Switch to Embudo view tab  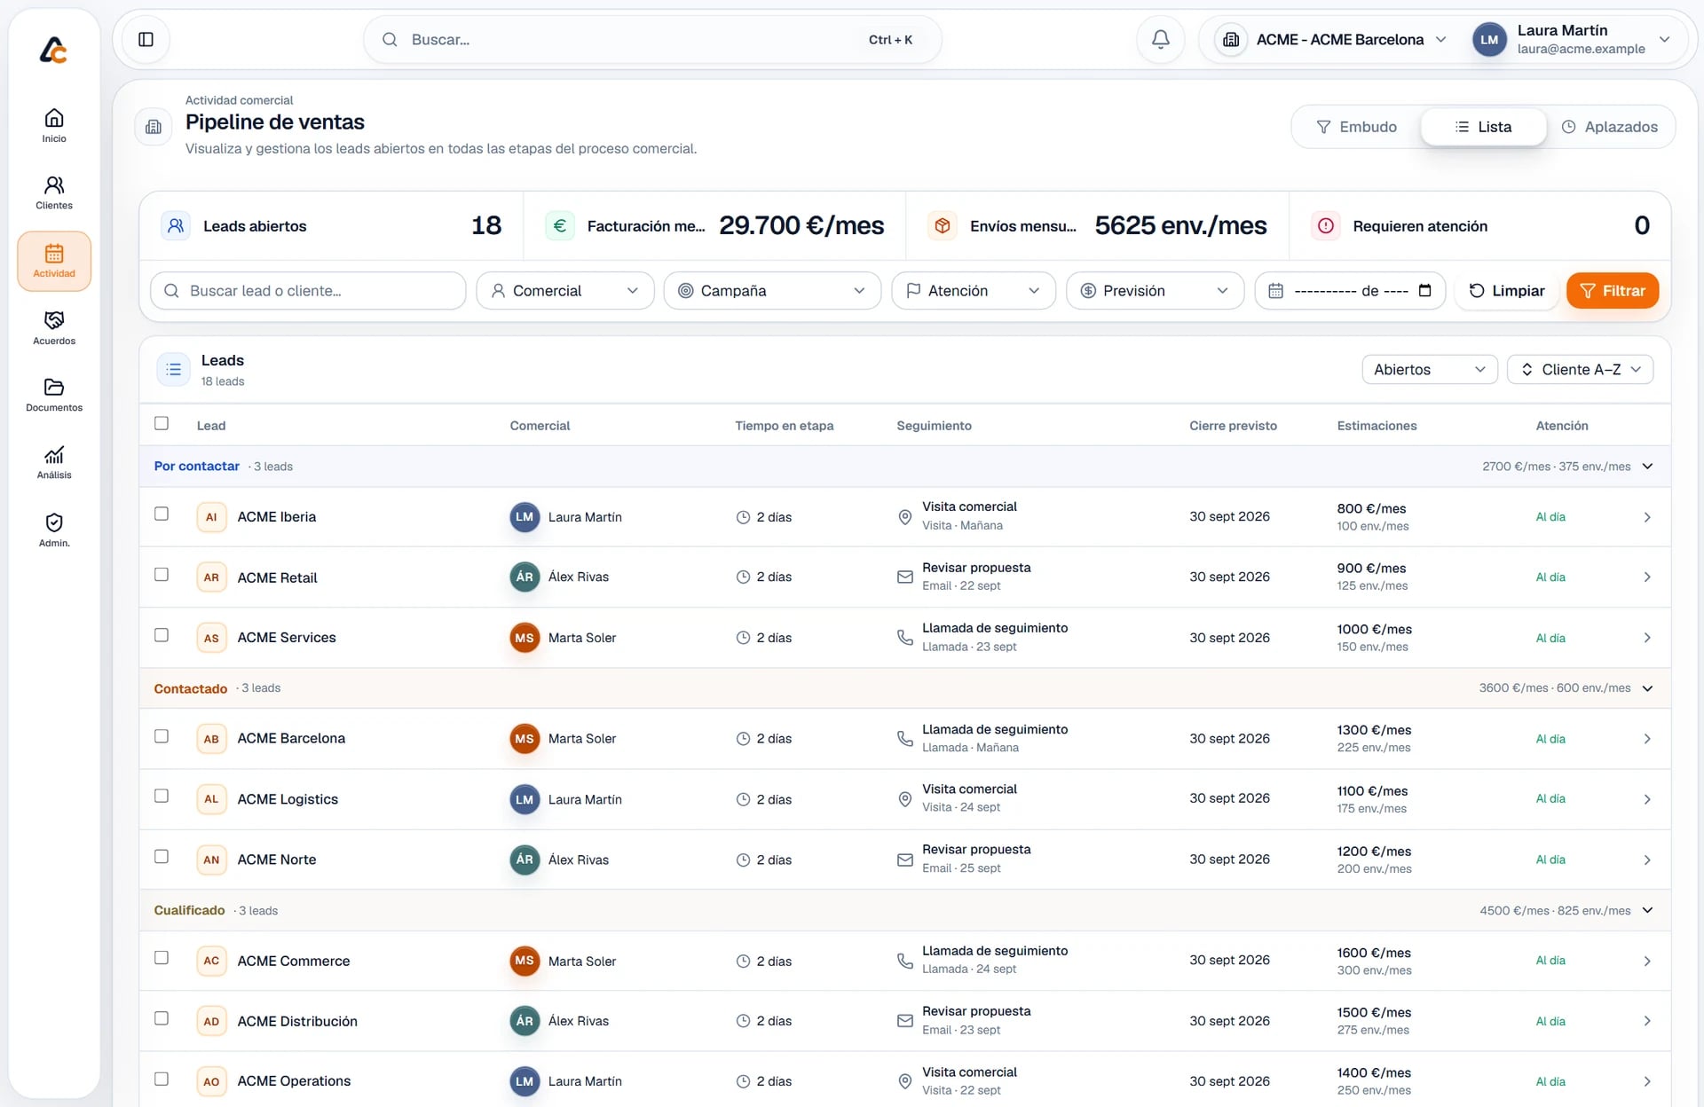1356,127
